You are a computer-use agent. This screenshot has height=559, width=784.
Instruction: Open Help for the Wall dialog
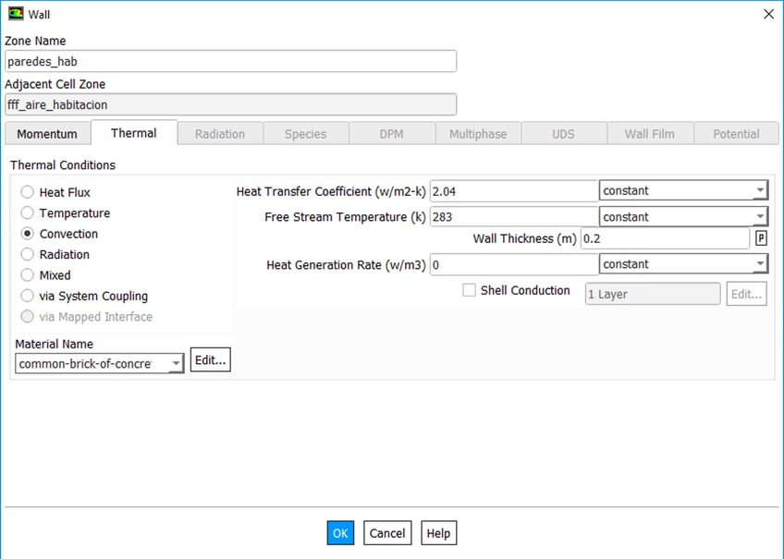438,533
